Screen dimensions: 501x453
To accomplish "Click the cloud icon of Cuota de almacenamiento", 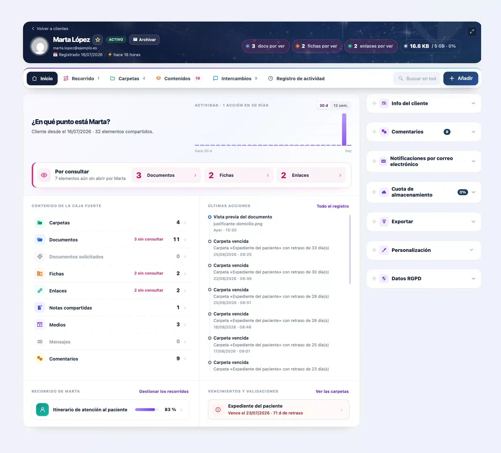I will tap(384, 192).
